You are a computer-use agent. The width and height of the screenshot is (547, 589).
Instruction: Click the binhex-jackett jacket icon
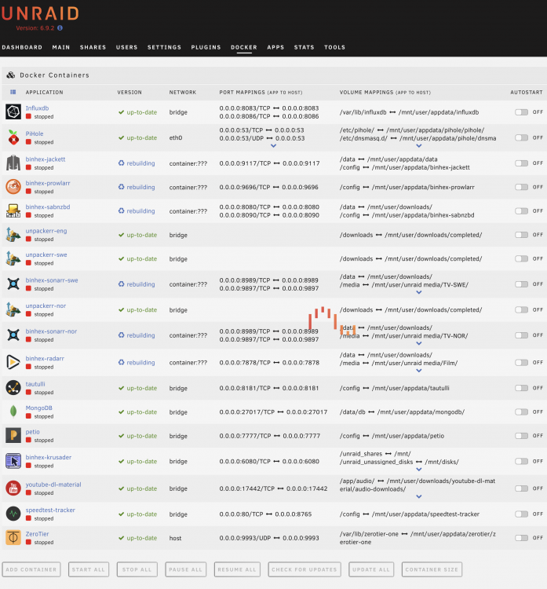click(13, 163)
